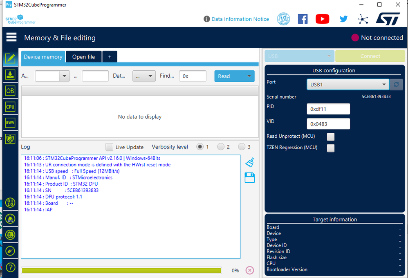Open the SWV viewer panel
This screenshot has width=408, height=278.
point(10,123)
